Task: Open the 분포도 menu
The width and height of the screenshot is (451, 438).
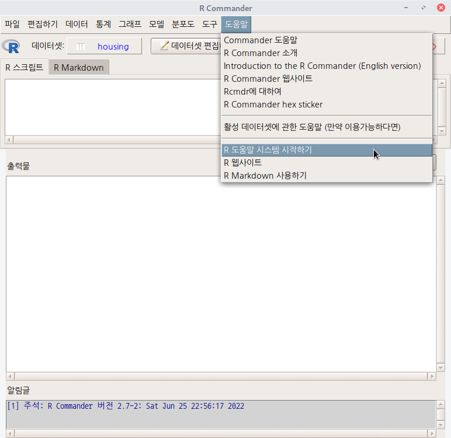Action: [x=183, y=24]
